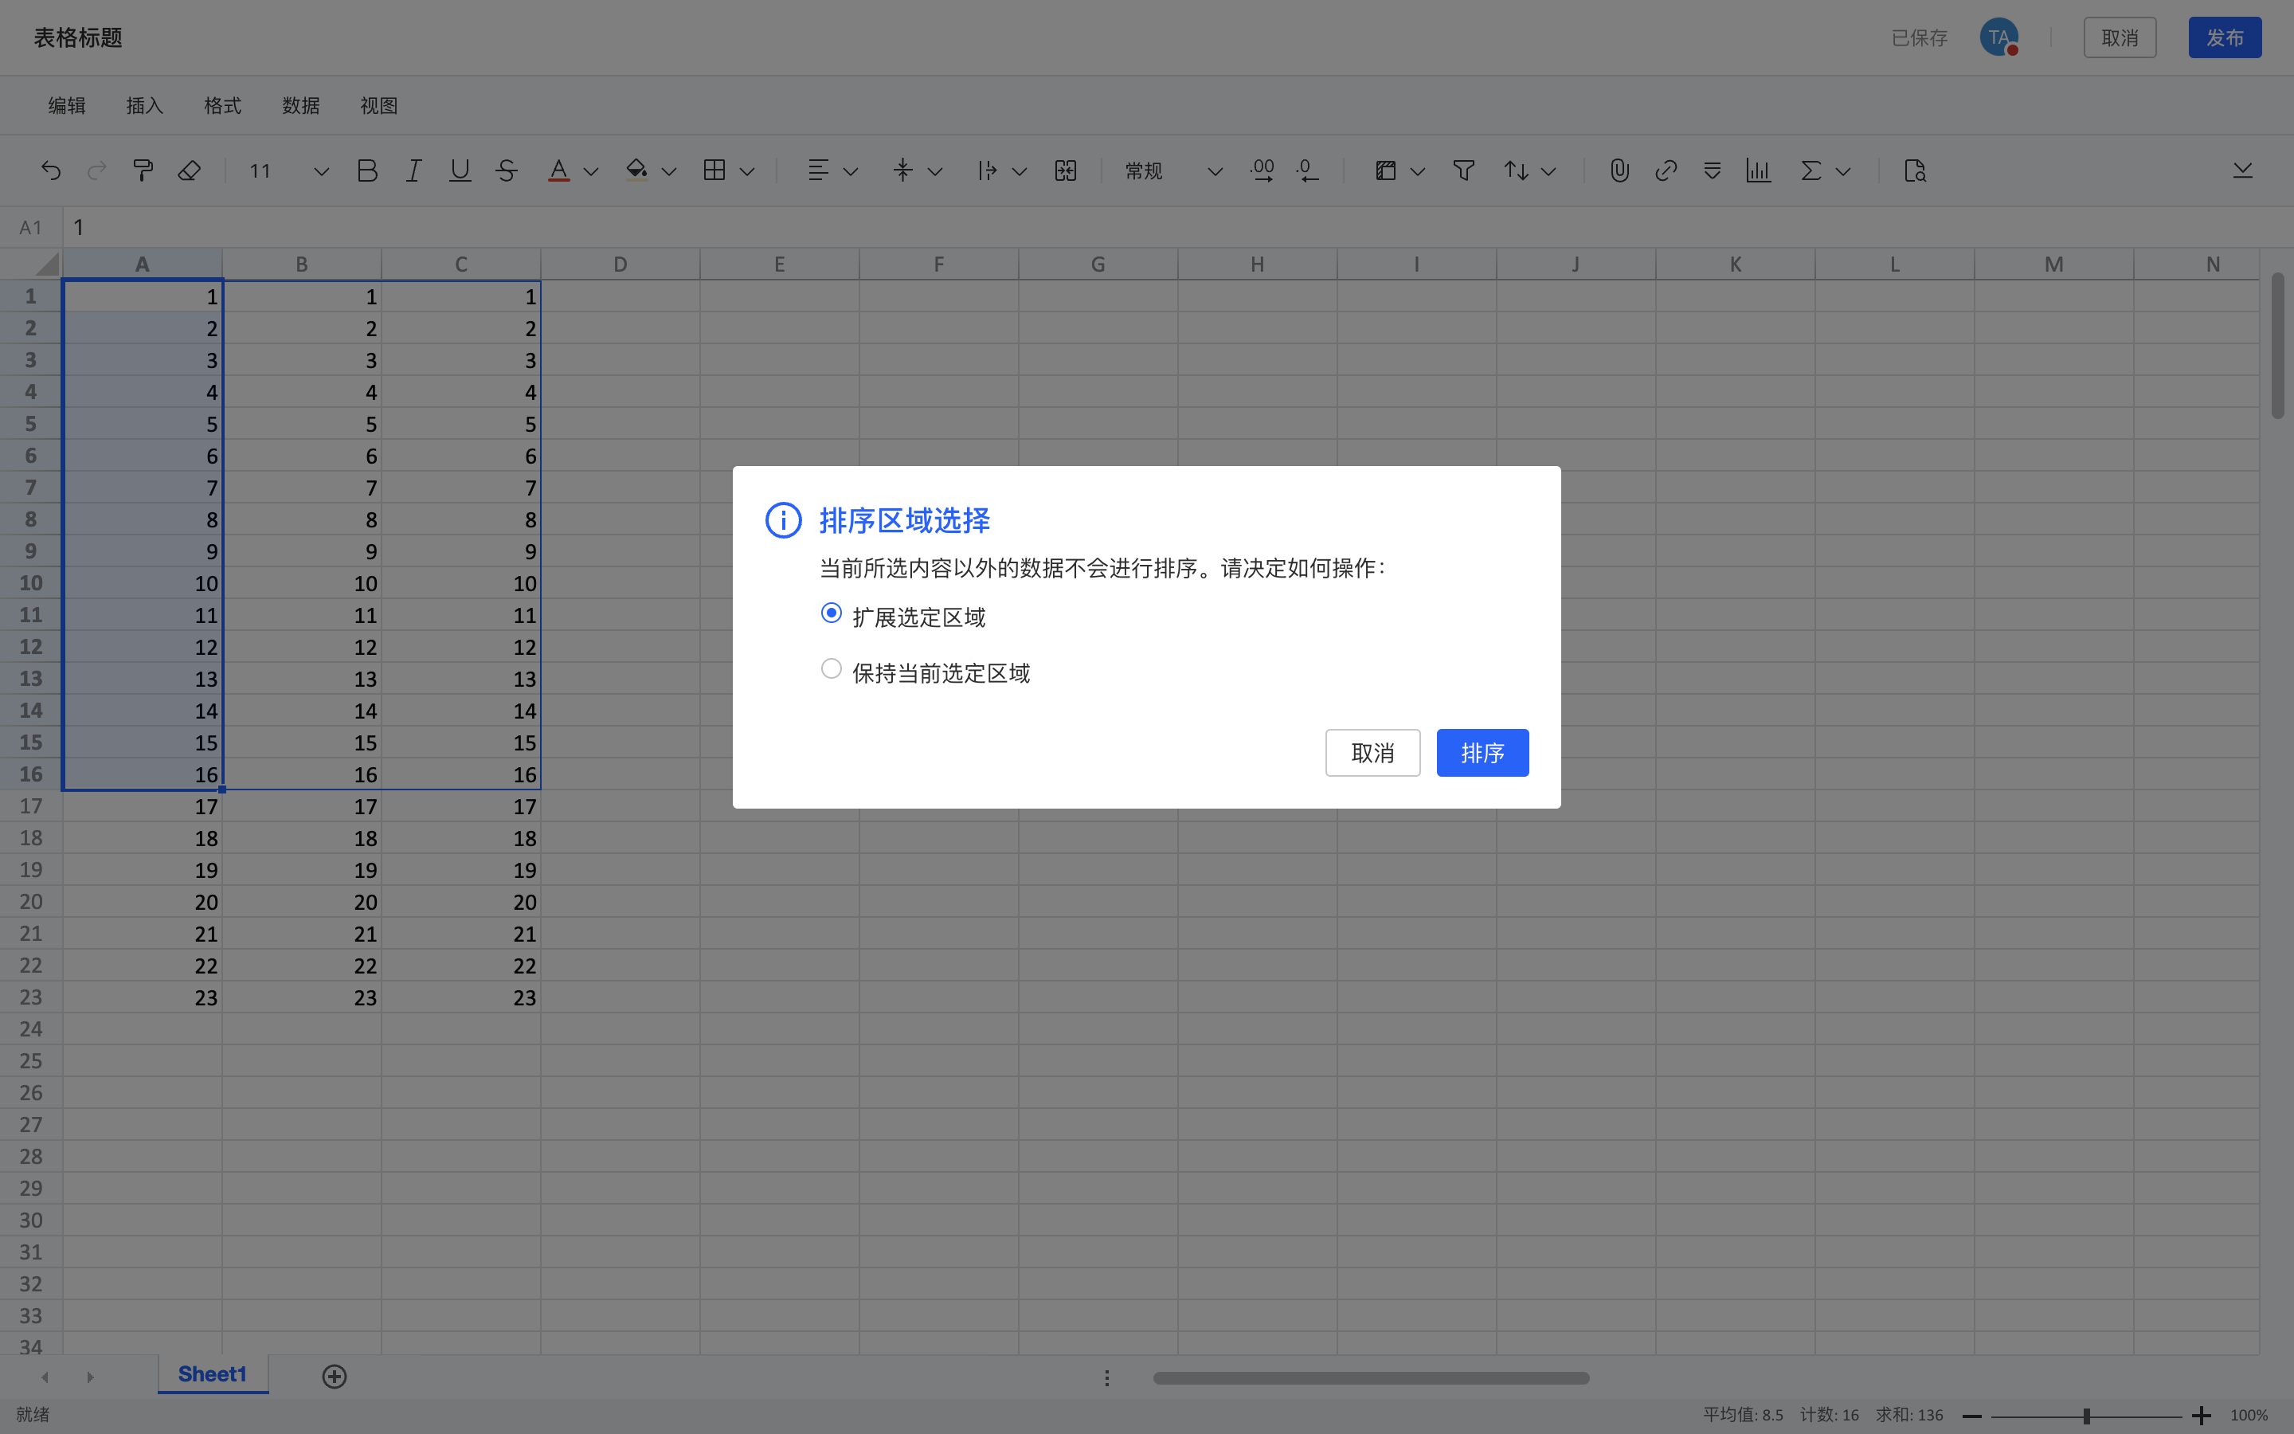Click the attachment paperclip icon
The height and width of the screenshot is (1434, 2294).
pos(1619,170)
